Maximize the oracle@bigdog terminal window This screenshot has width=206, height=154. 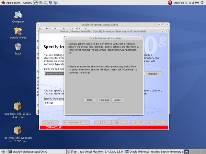[x=163, y=24]
